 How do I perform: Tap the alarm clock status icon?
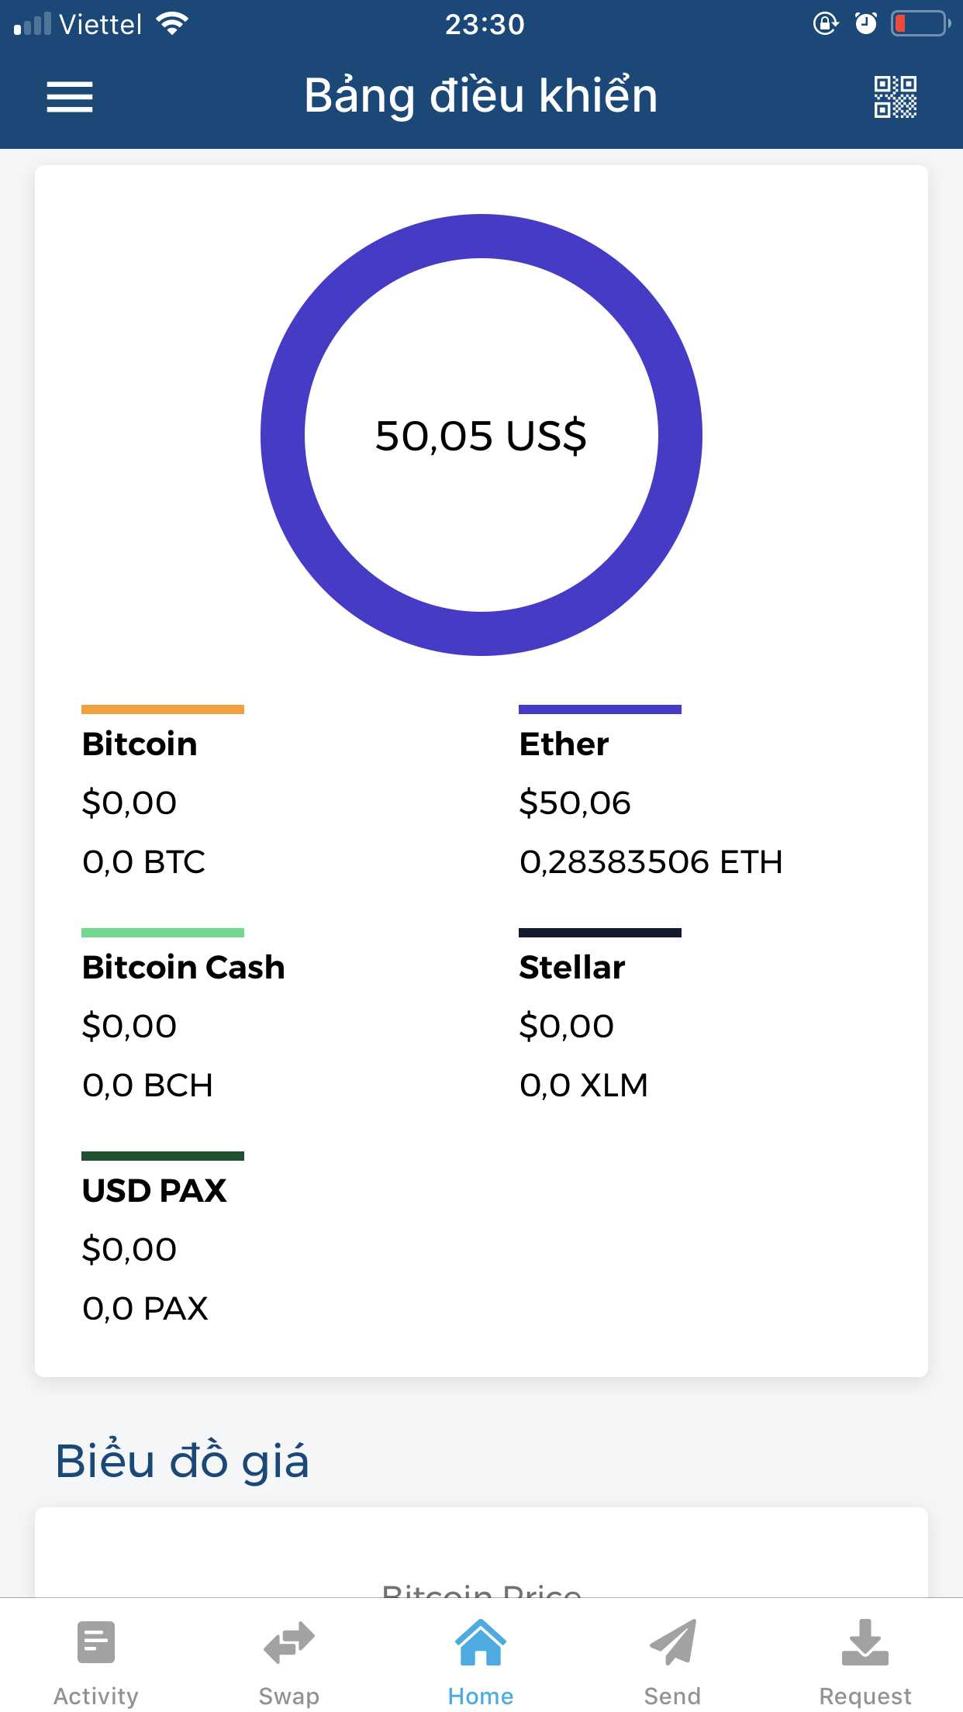point(865,24)
